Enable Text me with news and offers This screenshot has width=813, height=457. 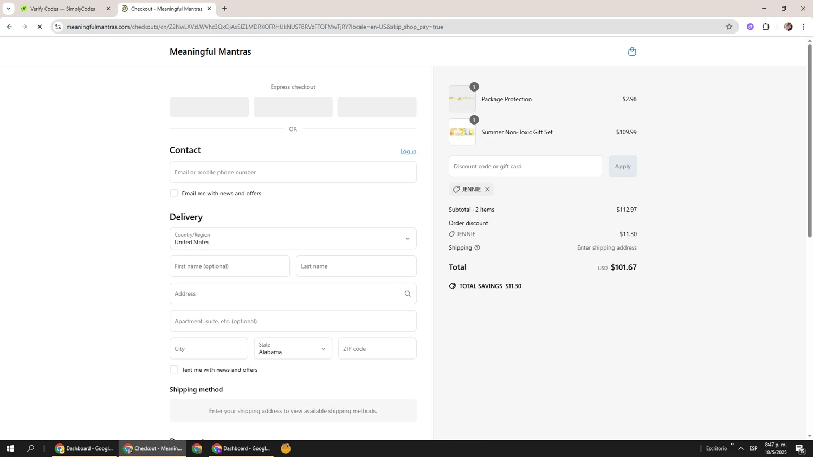[174, 370]
